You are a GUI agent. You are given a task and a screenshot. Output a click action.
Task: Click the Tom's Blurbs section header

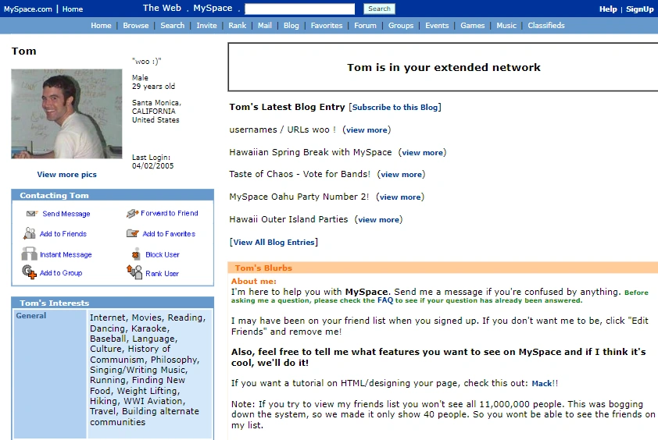coord(443,268)
